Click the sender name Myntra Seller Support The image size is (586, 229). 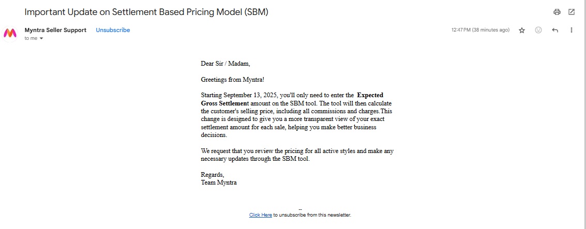click(55, 30)
